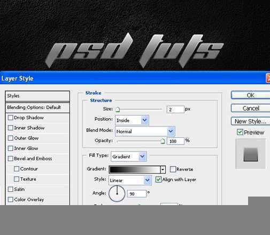Select the Color Overlay label
Screen dimensions: 270x235
tap(29, 200)
